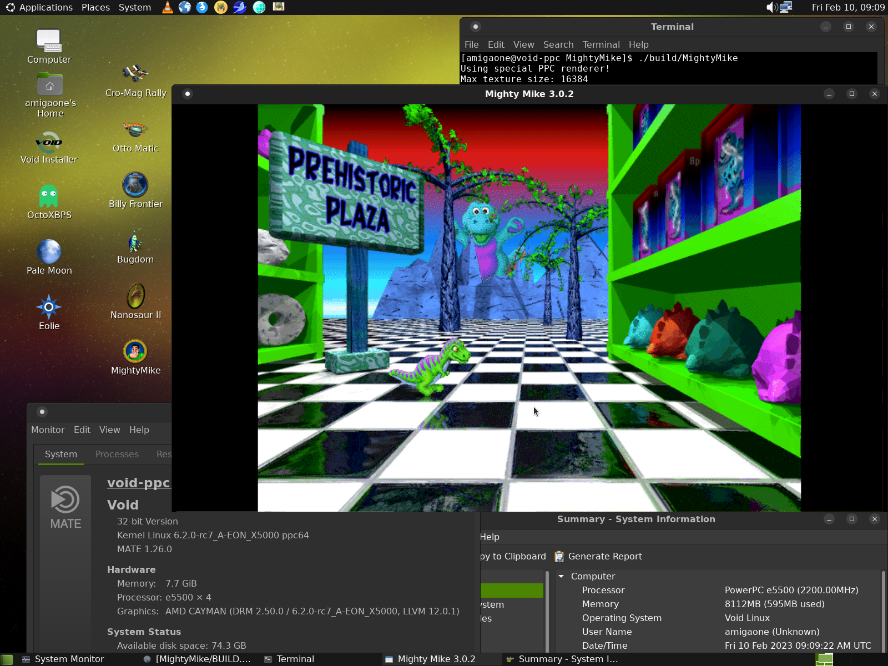Switch to the Processes tab in System Monitor
The image size is (888, 666).
point(117,454)
